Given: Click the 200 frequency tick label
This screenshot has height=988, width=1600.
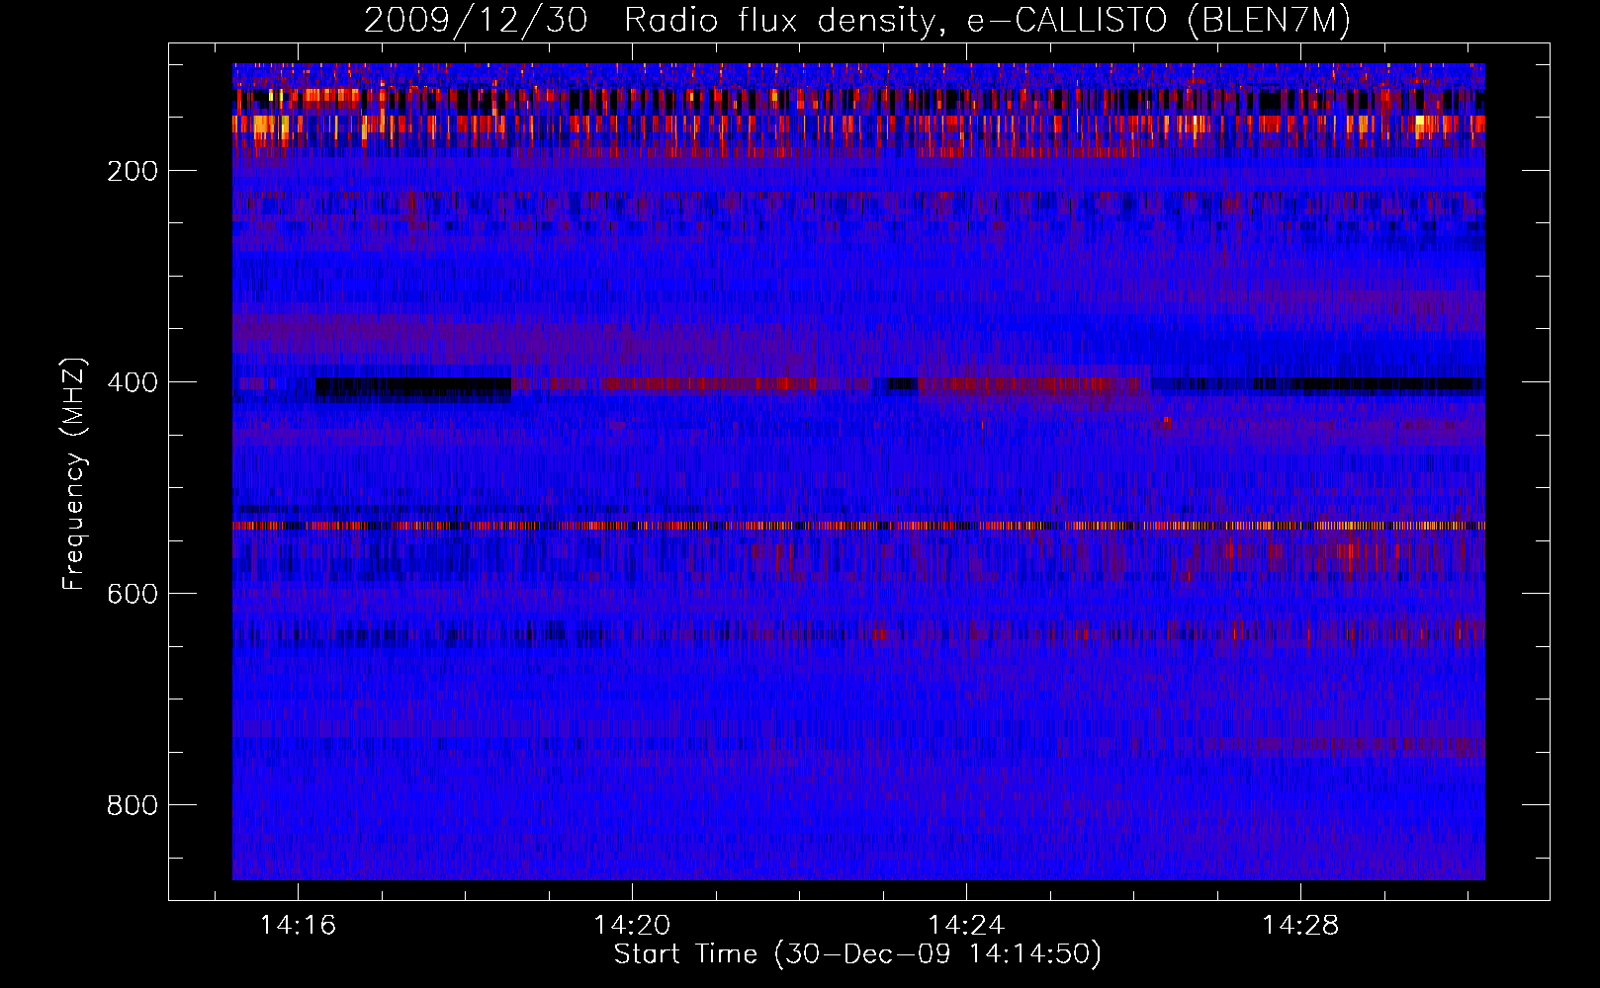Looking at the screenshot, I should point(133,171).
